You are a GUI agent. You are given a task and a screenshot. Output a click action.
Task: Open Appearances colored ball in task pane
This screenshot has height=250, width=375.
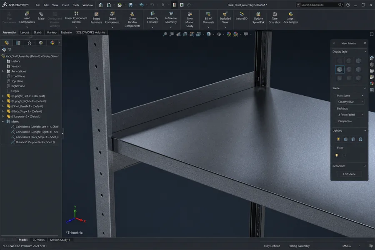tap(372, 83)
